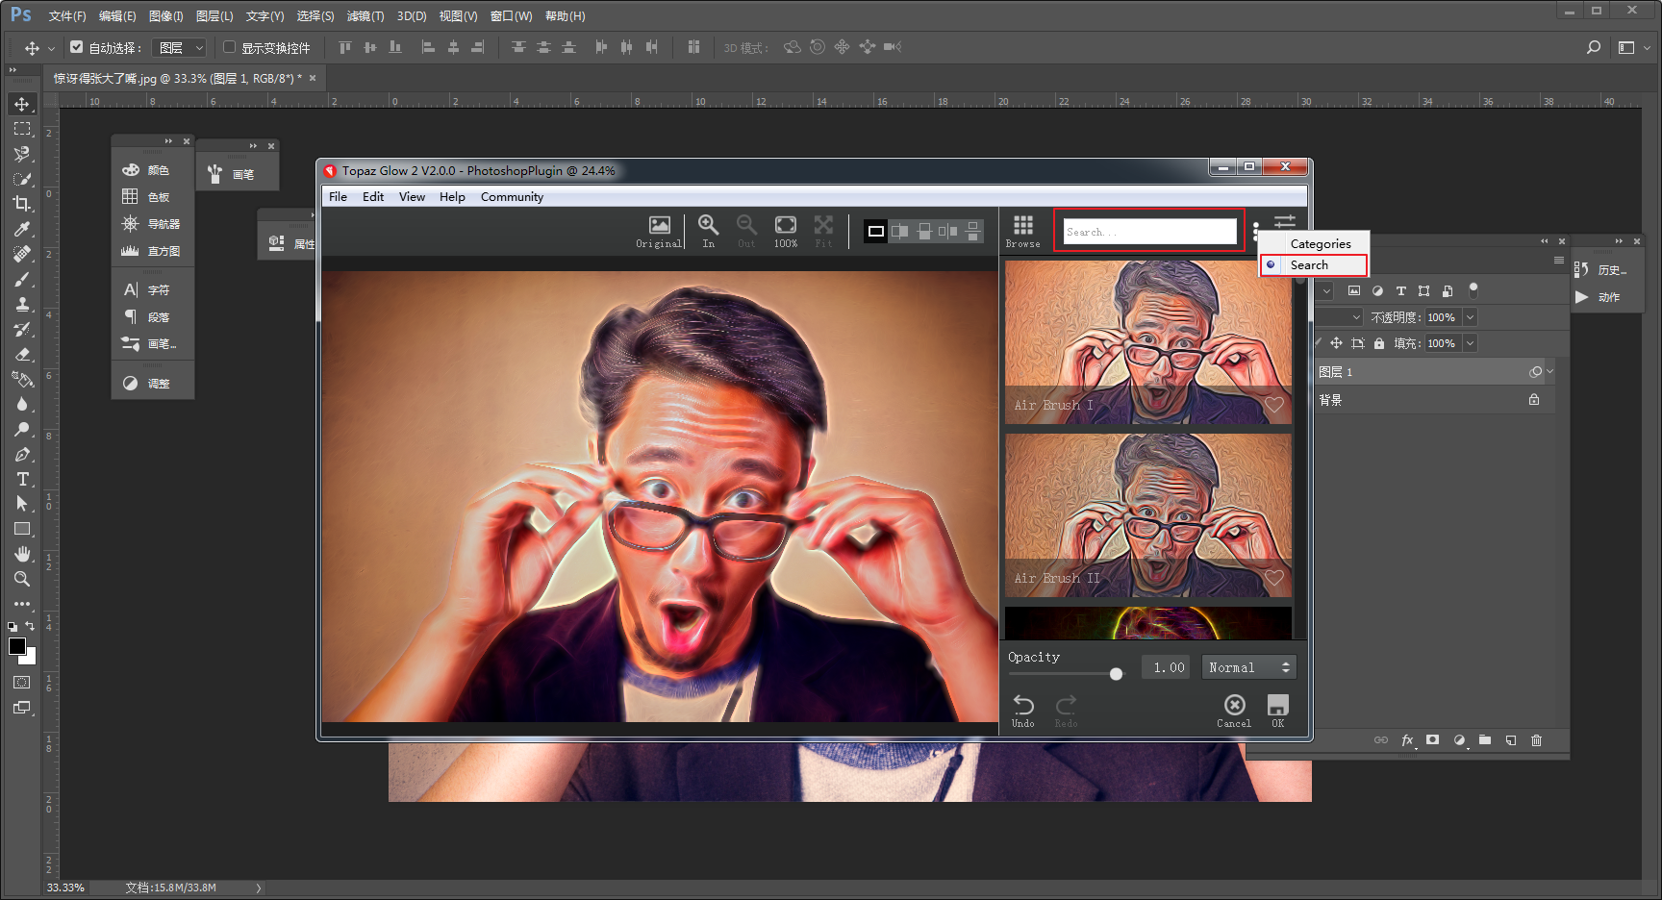Screen dimensions: 1662x900
Task: Select the Hand tool
Action: (x=22, y=554)
